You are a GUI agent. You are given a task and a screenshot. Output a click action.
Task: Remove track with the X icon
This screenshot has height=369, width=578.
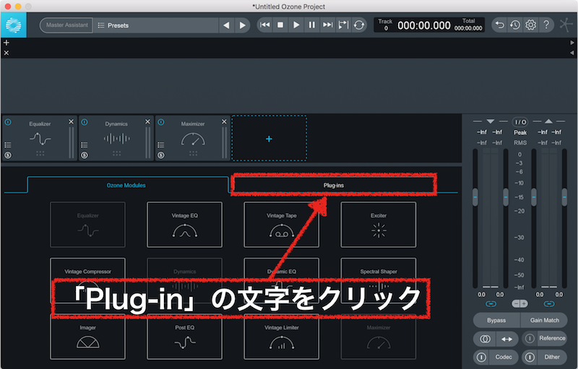(7, 53)
